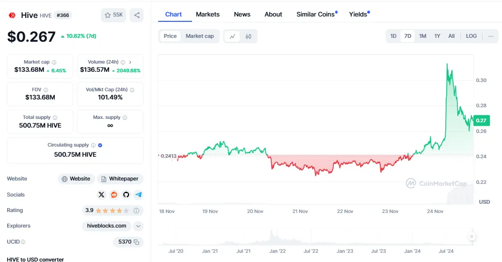Click the verified circulating supply badge
Image resolution: width=502 pixels, height=262 pixels.
100,145
